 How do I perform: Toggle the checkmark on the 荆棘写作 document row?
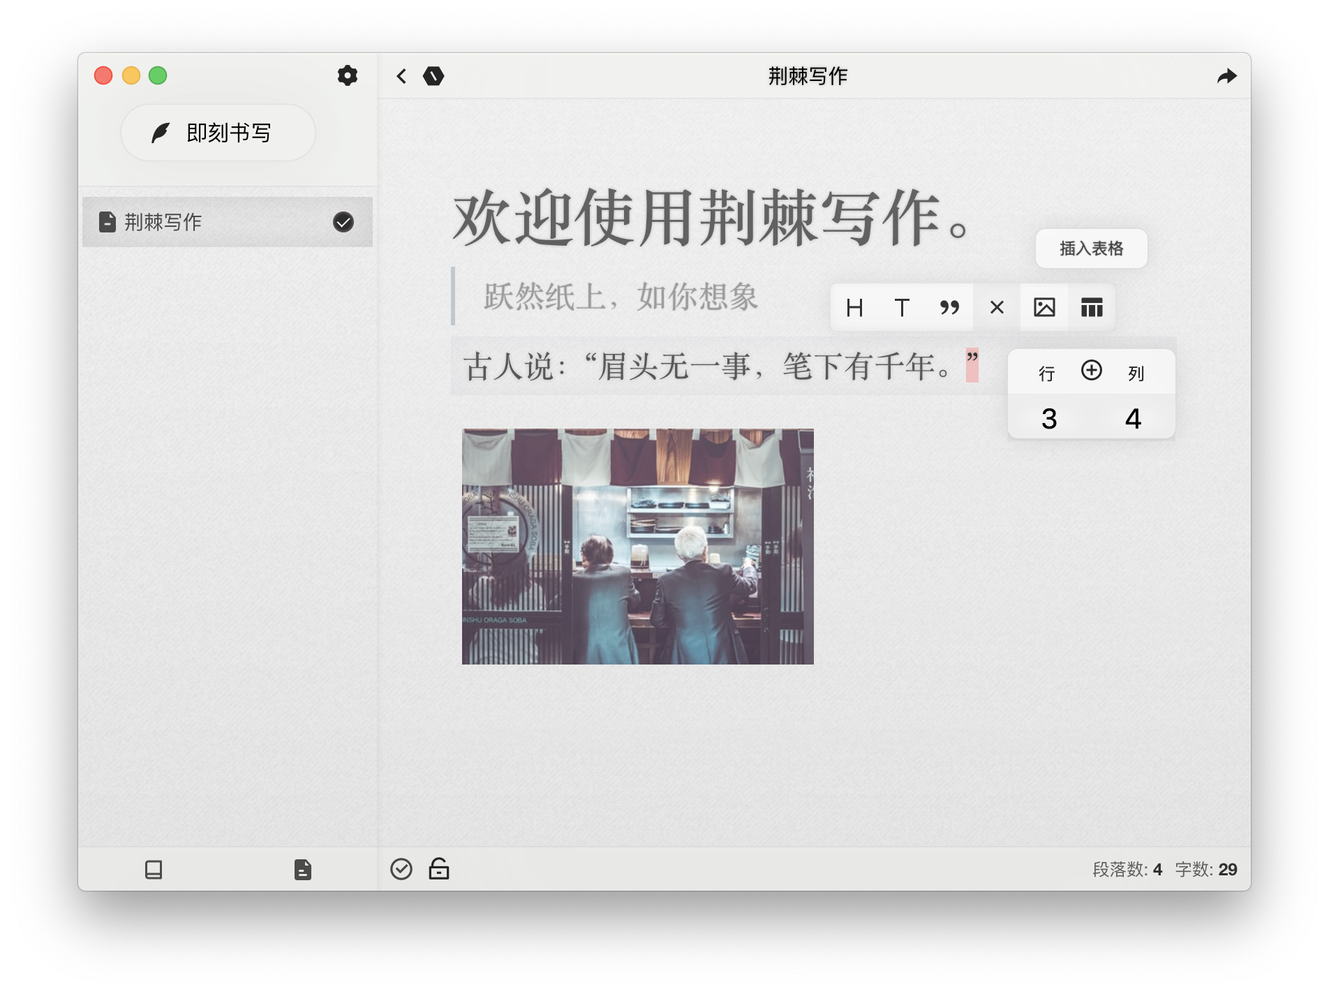click(343, 222)
